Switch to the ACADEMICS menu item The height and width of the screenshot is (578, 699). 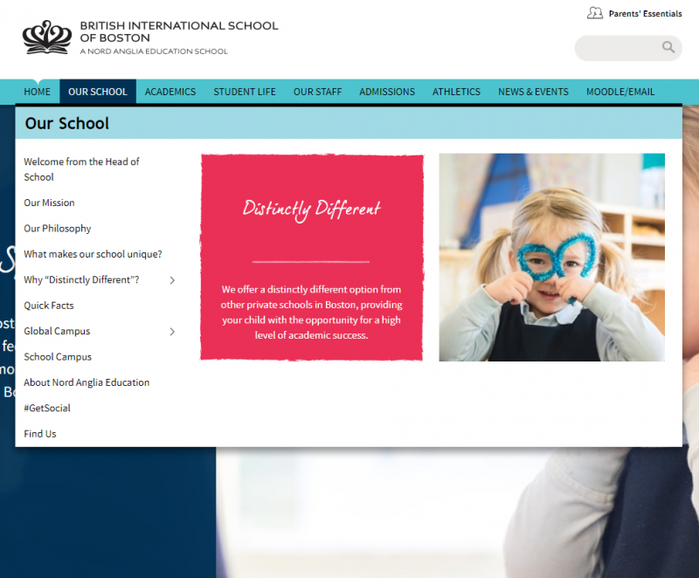pyautogui.click(x=170, y=91)
